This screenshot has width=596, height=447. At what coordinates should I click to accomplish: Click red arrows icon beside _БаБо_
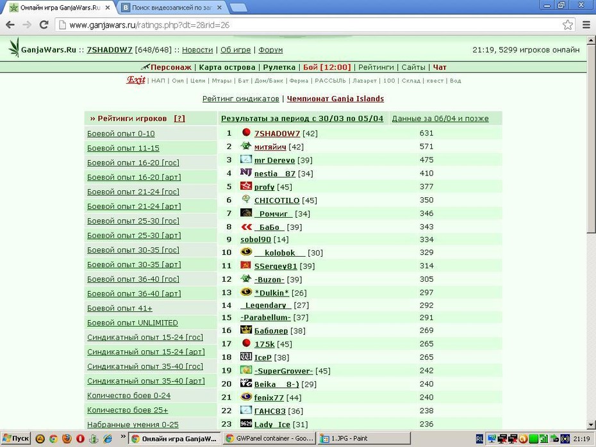[246, 227]
